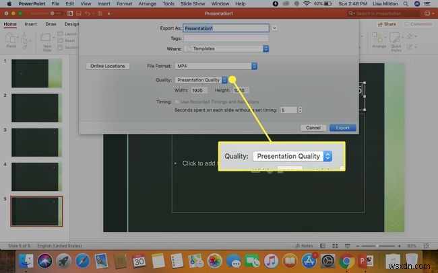Click the Undo arrow icon
The height and width of the screenshot is (273, 438).
(88, 13)
